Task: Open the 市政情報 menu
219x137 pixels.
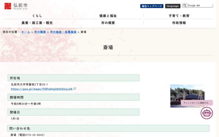Action: point(179,23)
